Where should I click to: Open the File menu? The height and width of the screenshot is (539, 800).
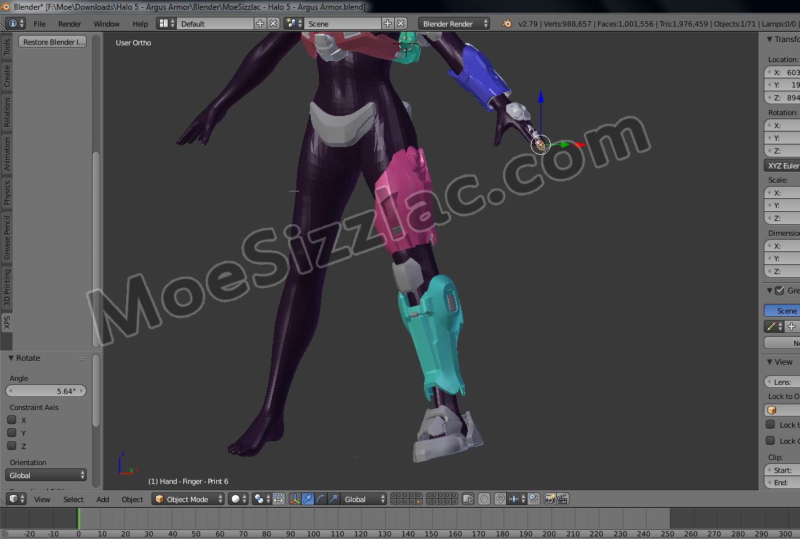click(39, 23)
